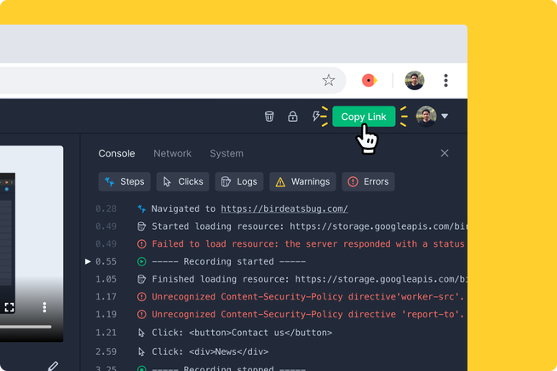
Task: Switch to the System tab
Action: click(x=227, y=153)
